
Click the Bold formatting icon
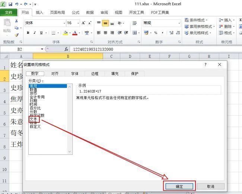point(27,33)
